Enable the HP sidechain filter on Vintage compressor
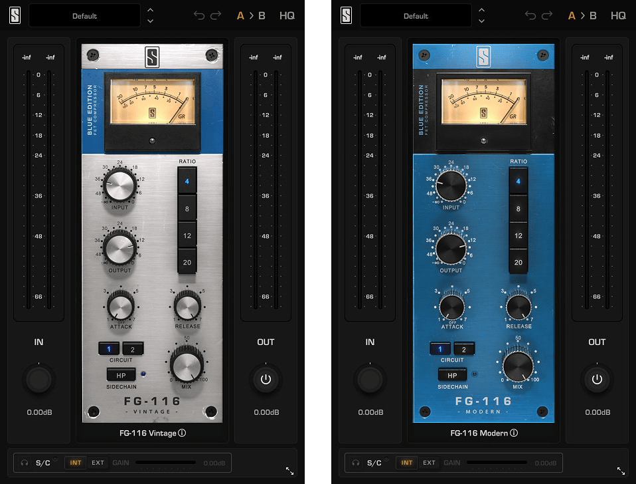The width and height of the screenshot is (636, 484). [x=121, y=376]
